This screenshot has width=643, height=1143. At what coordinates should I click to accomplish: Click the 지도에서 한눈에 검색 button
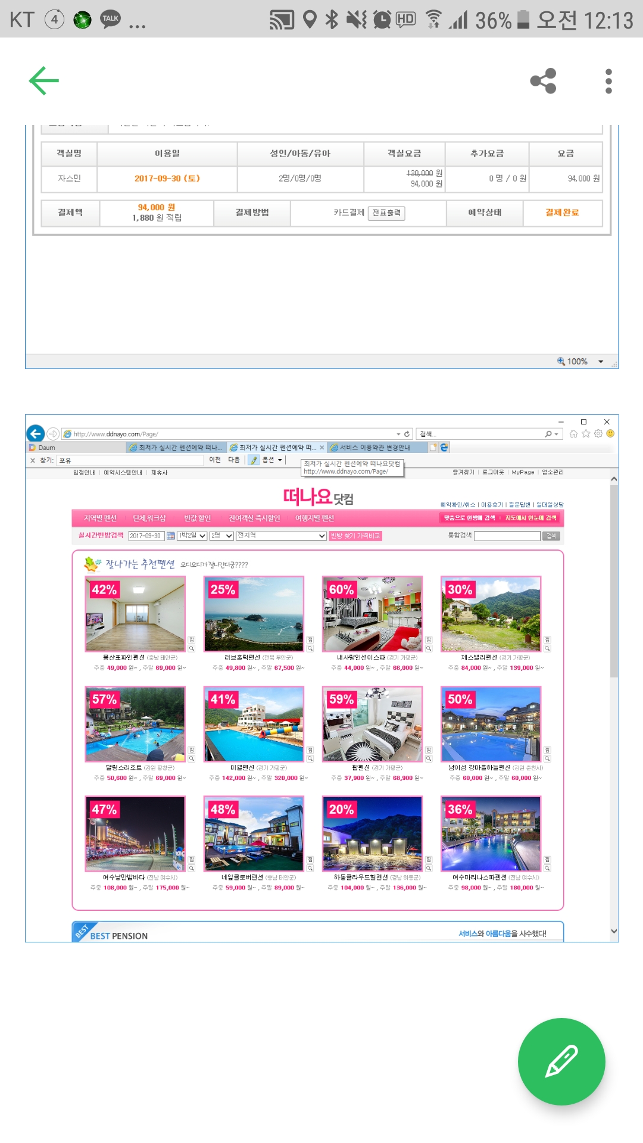[x=530, y=518]
